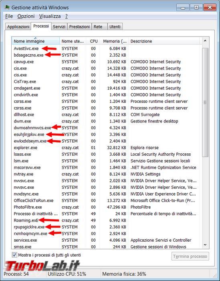This screenshot has height=281, width=220.
Task: Click the 47.296 KB memory value
Action: [x=117, y=208]
